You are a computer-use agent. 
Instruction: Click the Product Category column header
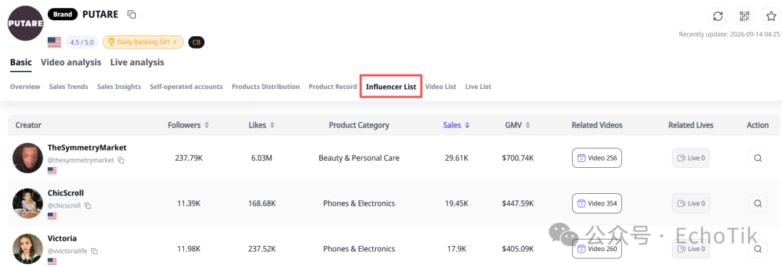pos(359,125)
